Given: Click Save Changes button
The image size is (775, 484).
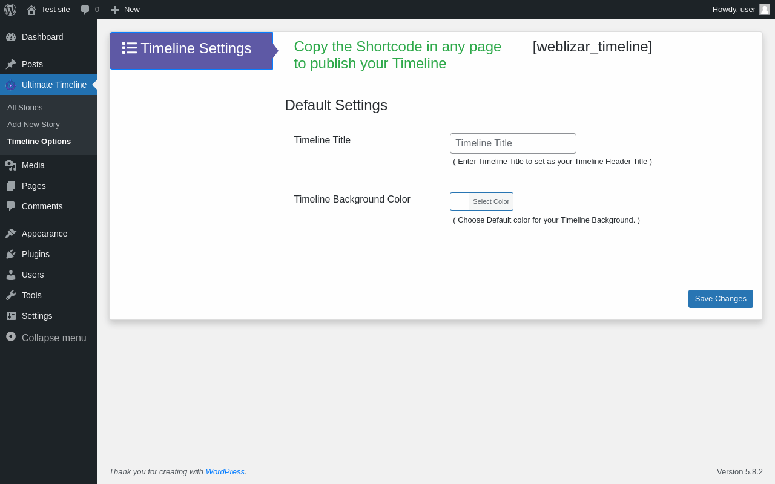Looking at the screenshot, I should point(721,299).
